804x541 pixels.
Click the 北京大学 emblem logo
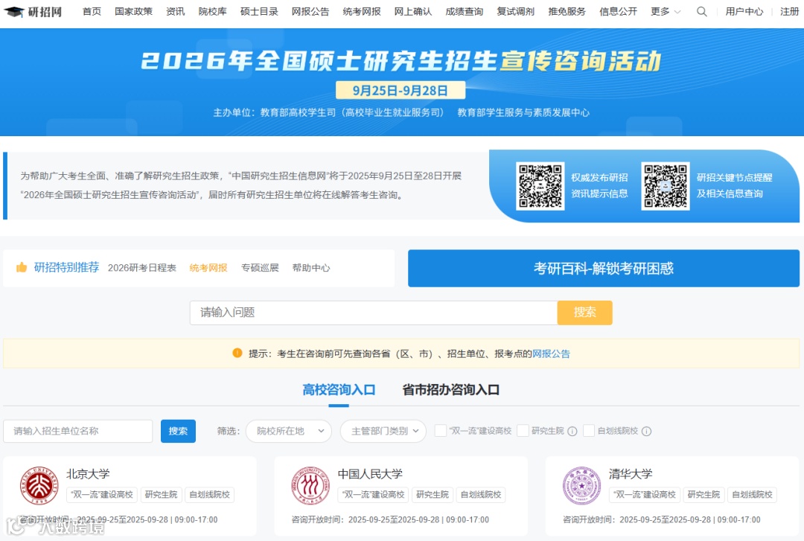[39, 486]
